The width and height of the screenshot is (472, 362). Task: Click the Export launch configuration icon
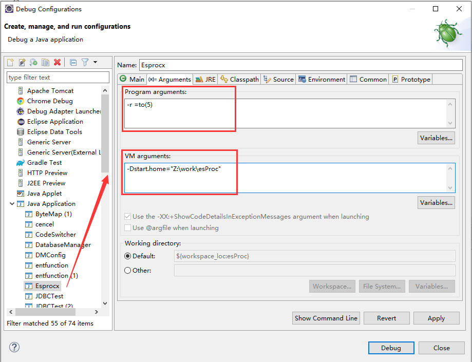(34, 62)
